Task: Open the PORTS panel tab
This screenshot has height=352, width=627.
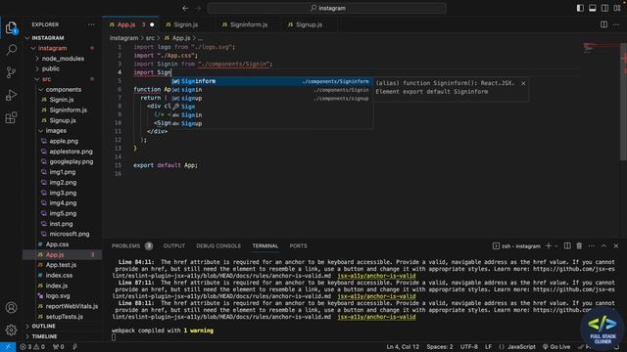Action: click(298, 245)
